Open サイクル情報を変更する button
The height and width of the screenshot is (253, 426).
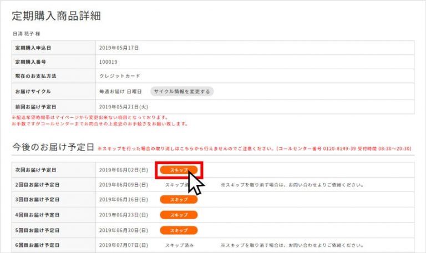(182, 91)
